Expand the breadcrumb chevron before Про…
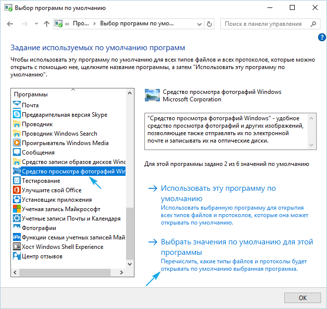Viewport: 327px width, 309px height. click(x=67, y=24)
